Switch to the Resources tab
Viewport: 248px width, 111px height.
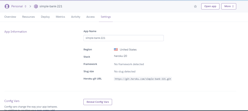click(x=28, y=17)
